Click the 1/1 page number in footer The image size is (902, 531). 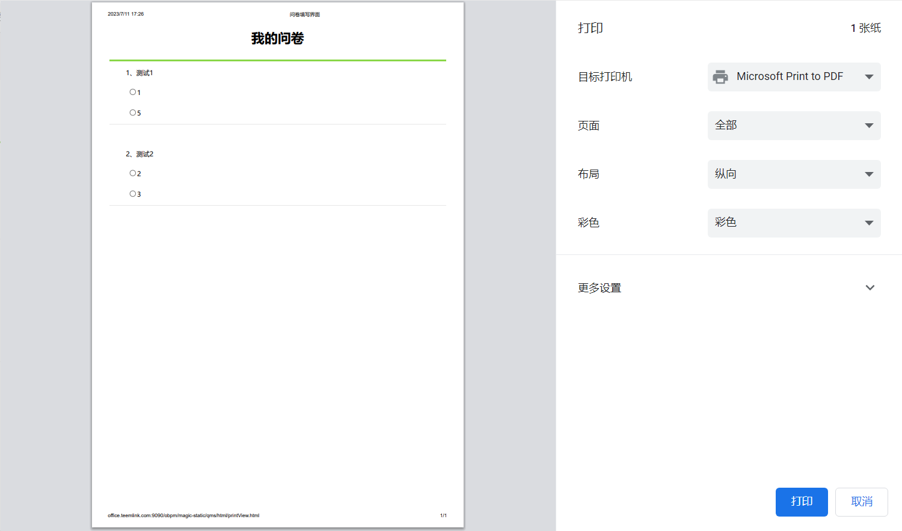[443, 515]
